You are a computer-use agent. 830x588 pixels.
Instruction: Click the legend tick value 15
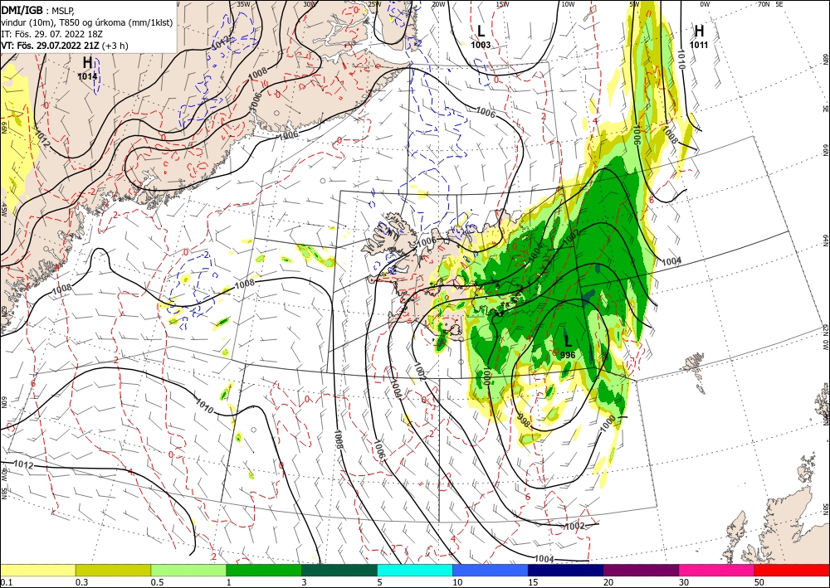[533, 582]
